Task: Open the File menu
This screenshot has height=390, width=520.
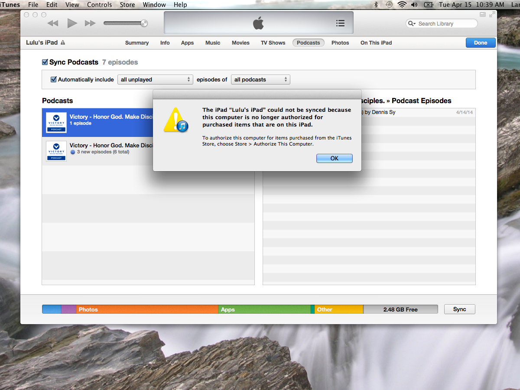Action: pos(33,5)
